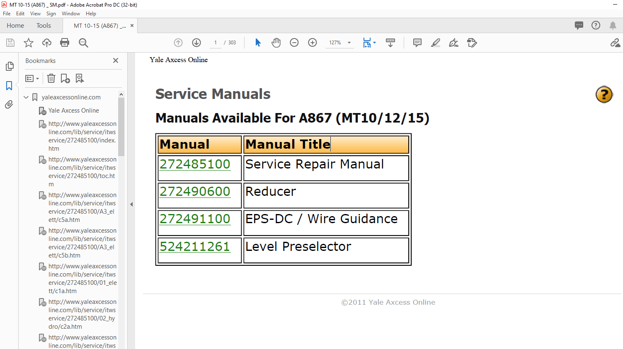Go to previous page arrow
This screenshot has height=349, width=623.
pos(178,43)
